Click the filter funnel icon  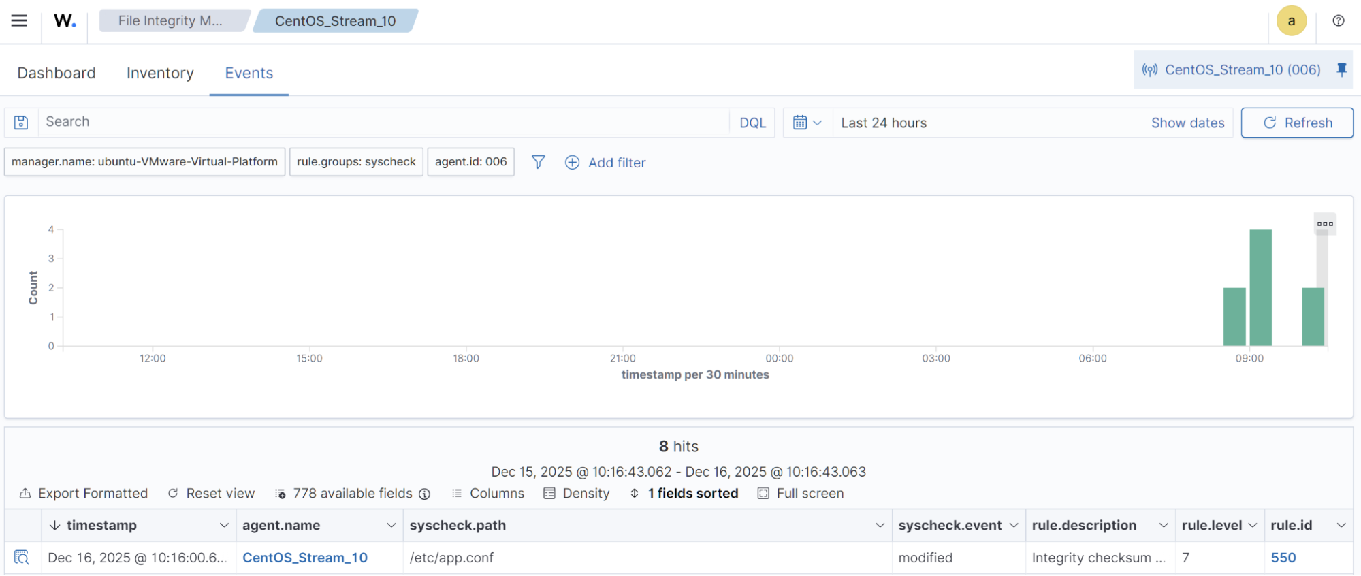point(538,162)
